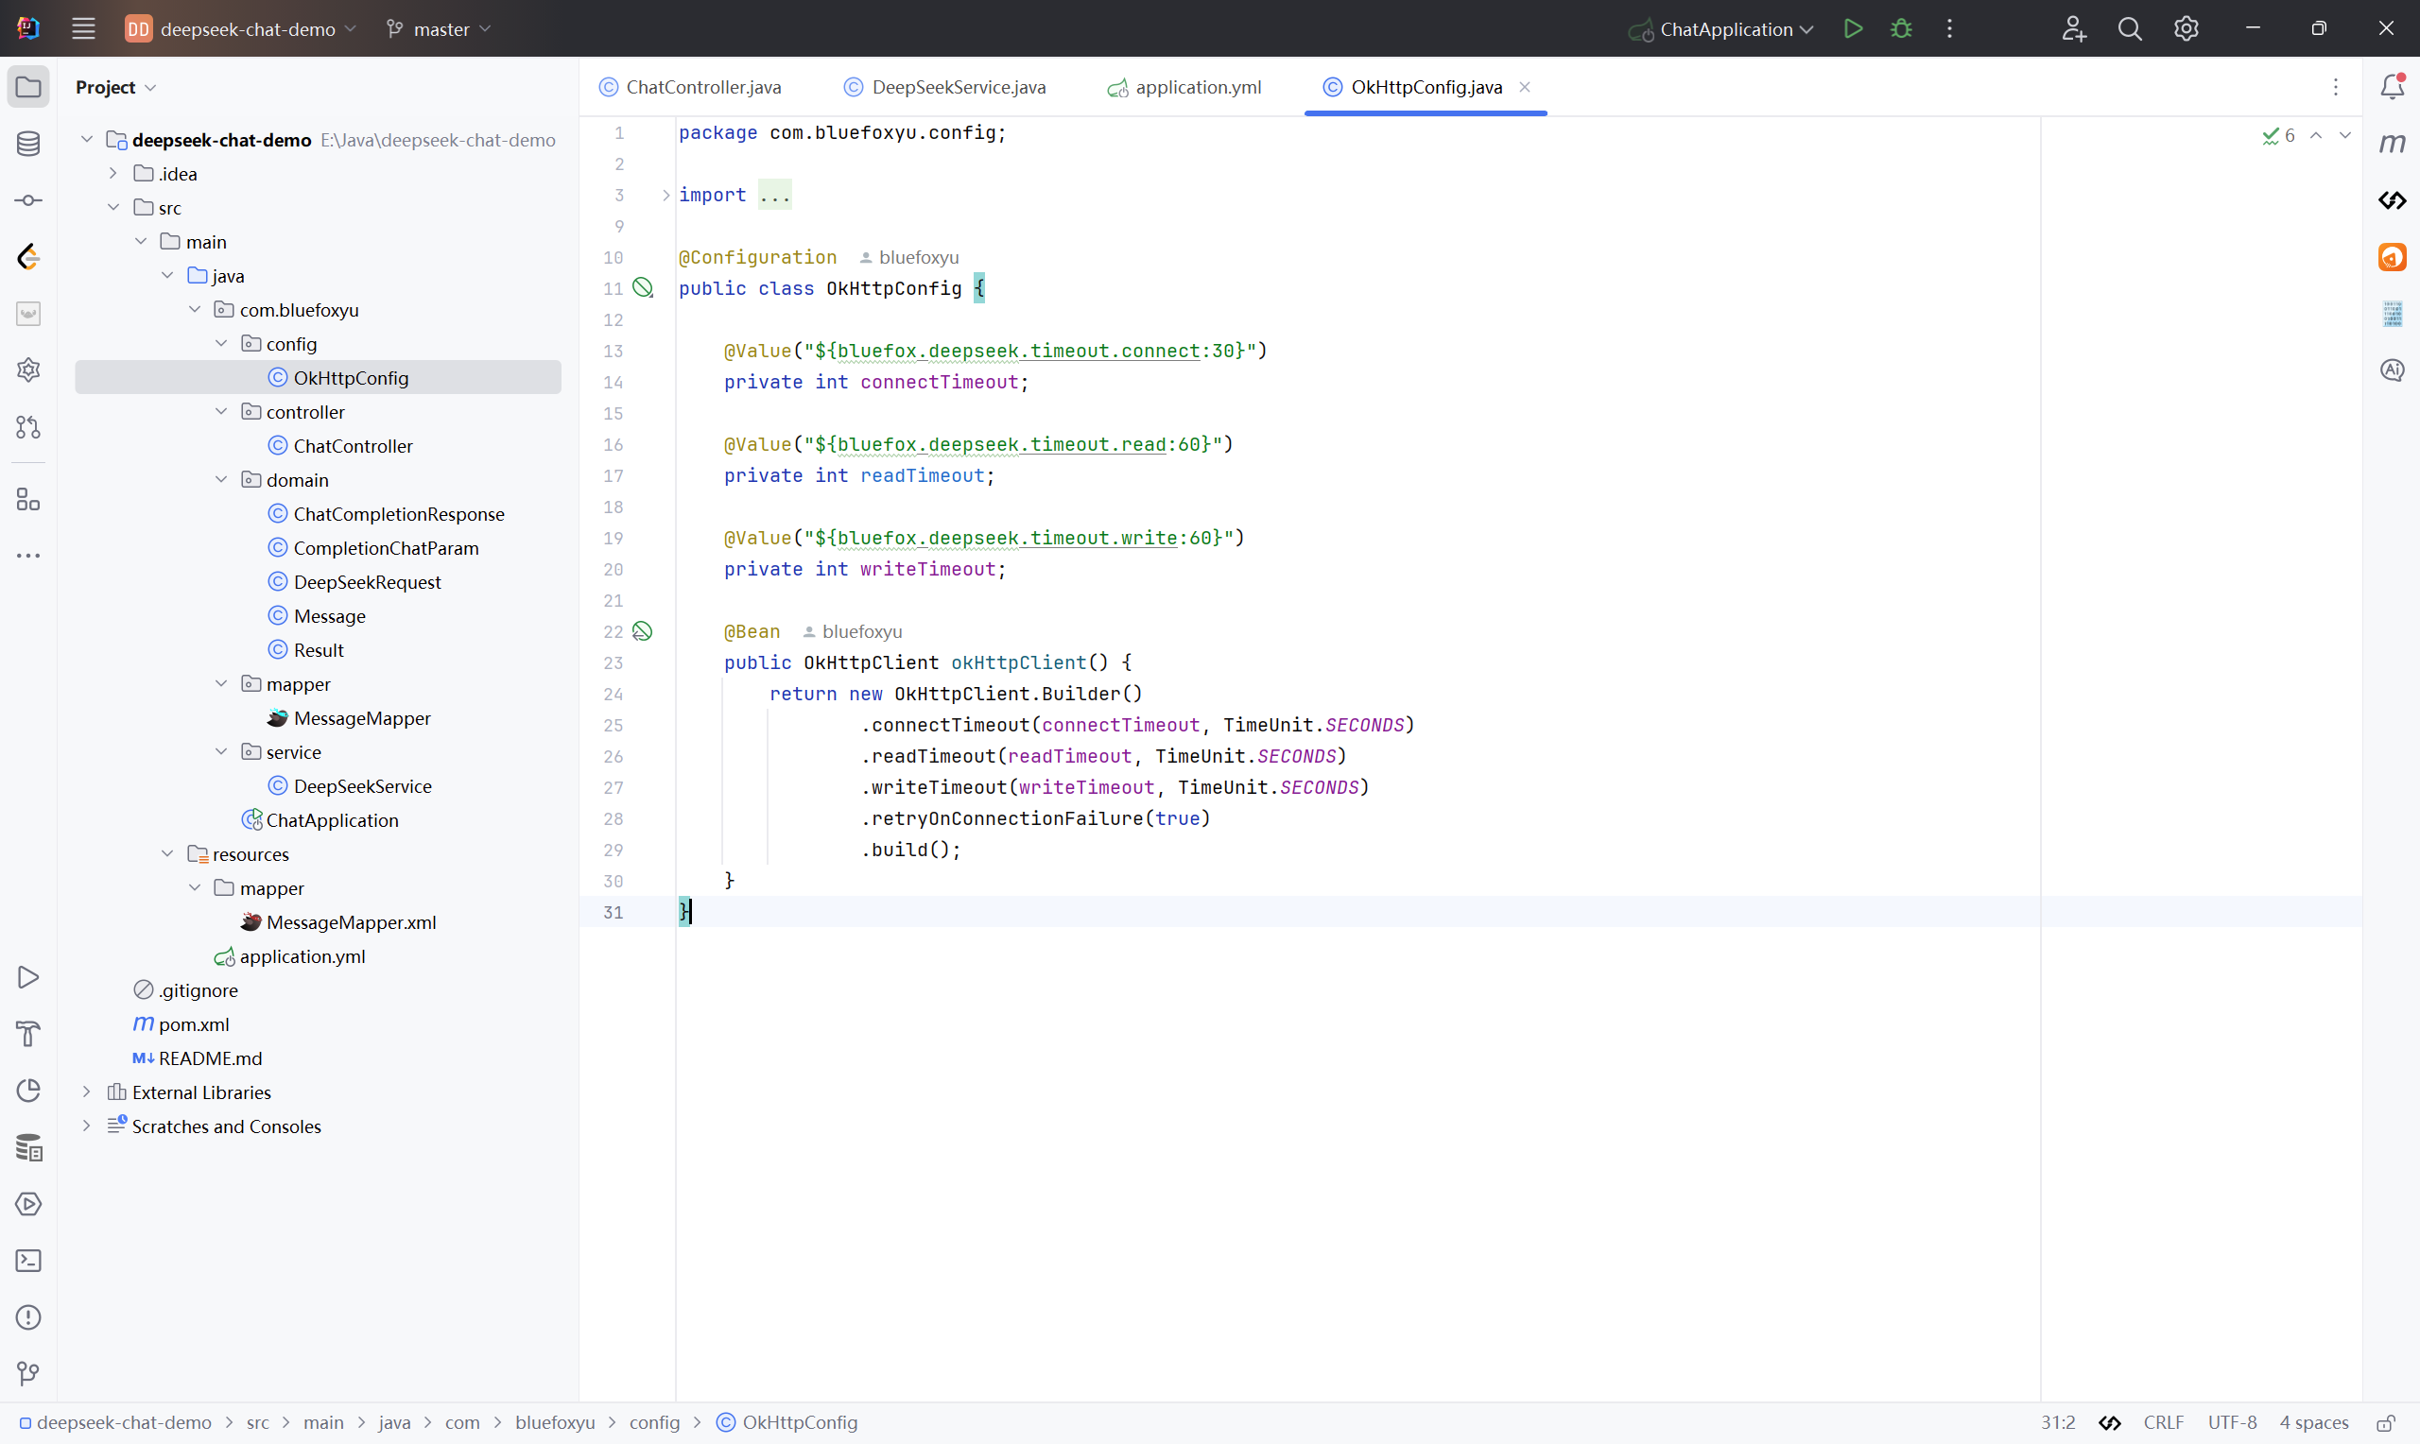Open the Database tool window in the left sidebar

click(x=28, y=144)
